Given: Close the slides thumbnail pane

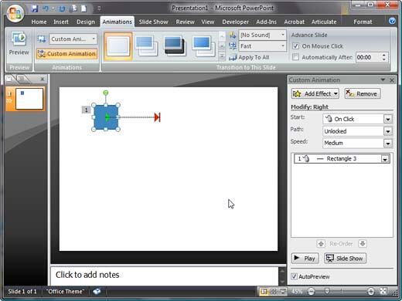Looking at the screenshot, I should click(x=43, y=79).
